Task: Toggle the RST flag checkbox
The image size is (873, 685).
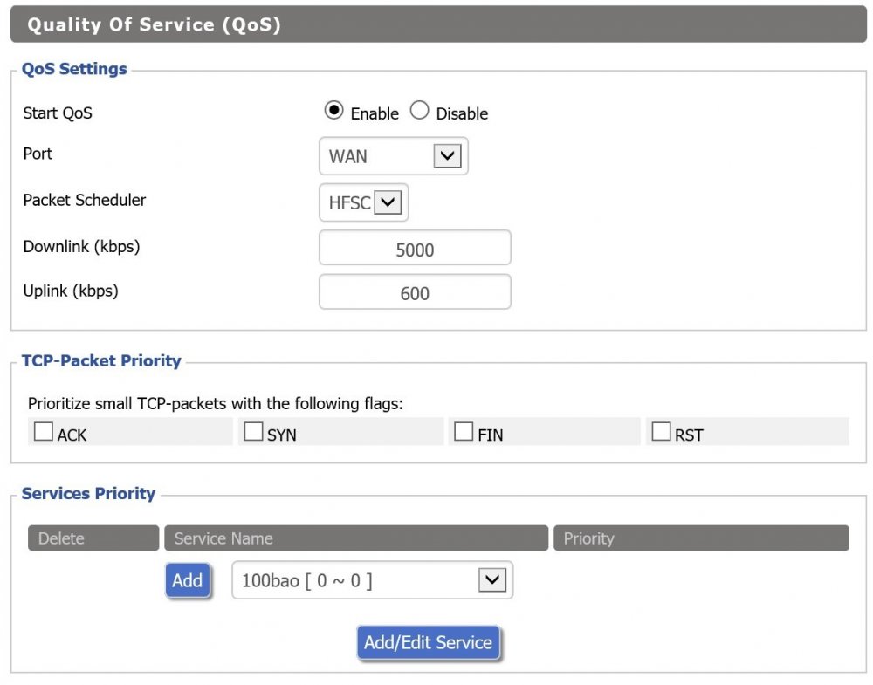Action: tap(661, 432)
